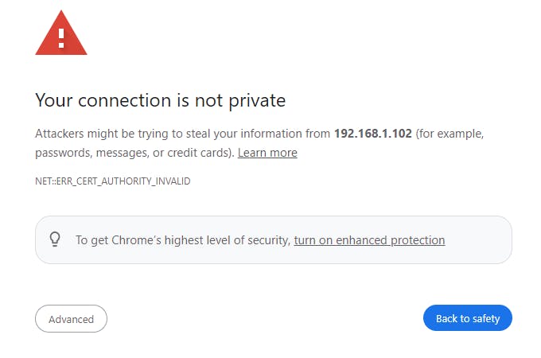Click the bold 192.168.1.102 address
Viewport: 541px width, 358px height.
click(373, 134)
